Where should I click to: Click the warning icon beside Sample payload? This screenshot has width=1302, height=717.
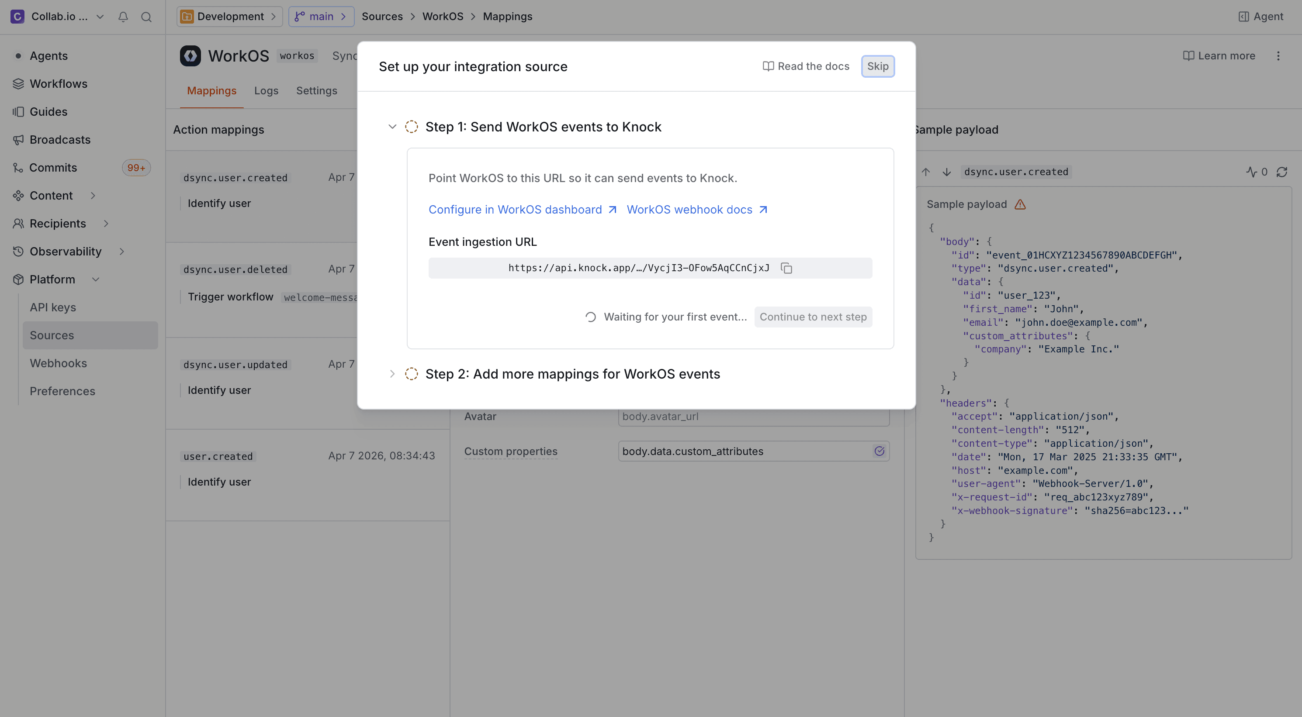tap(1020, 204)
